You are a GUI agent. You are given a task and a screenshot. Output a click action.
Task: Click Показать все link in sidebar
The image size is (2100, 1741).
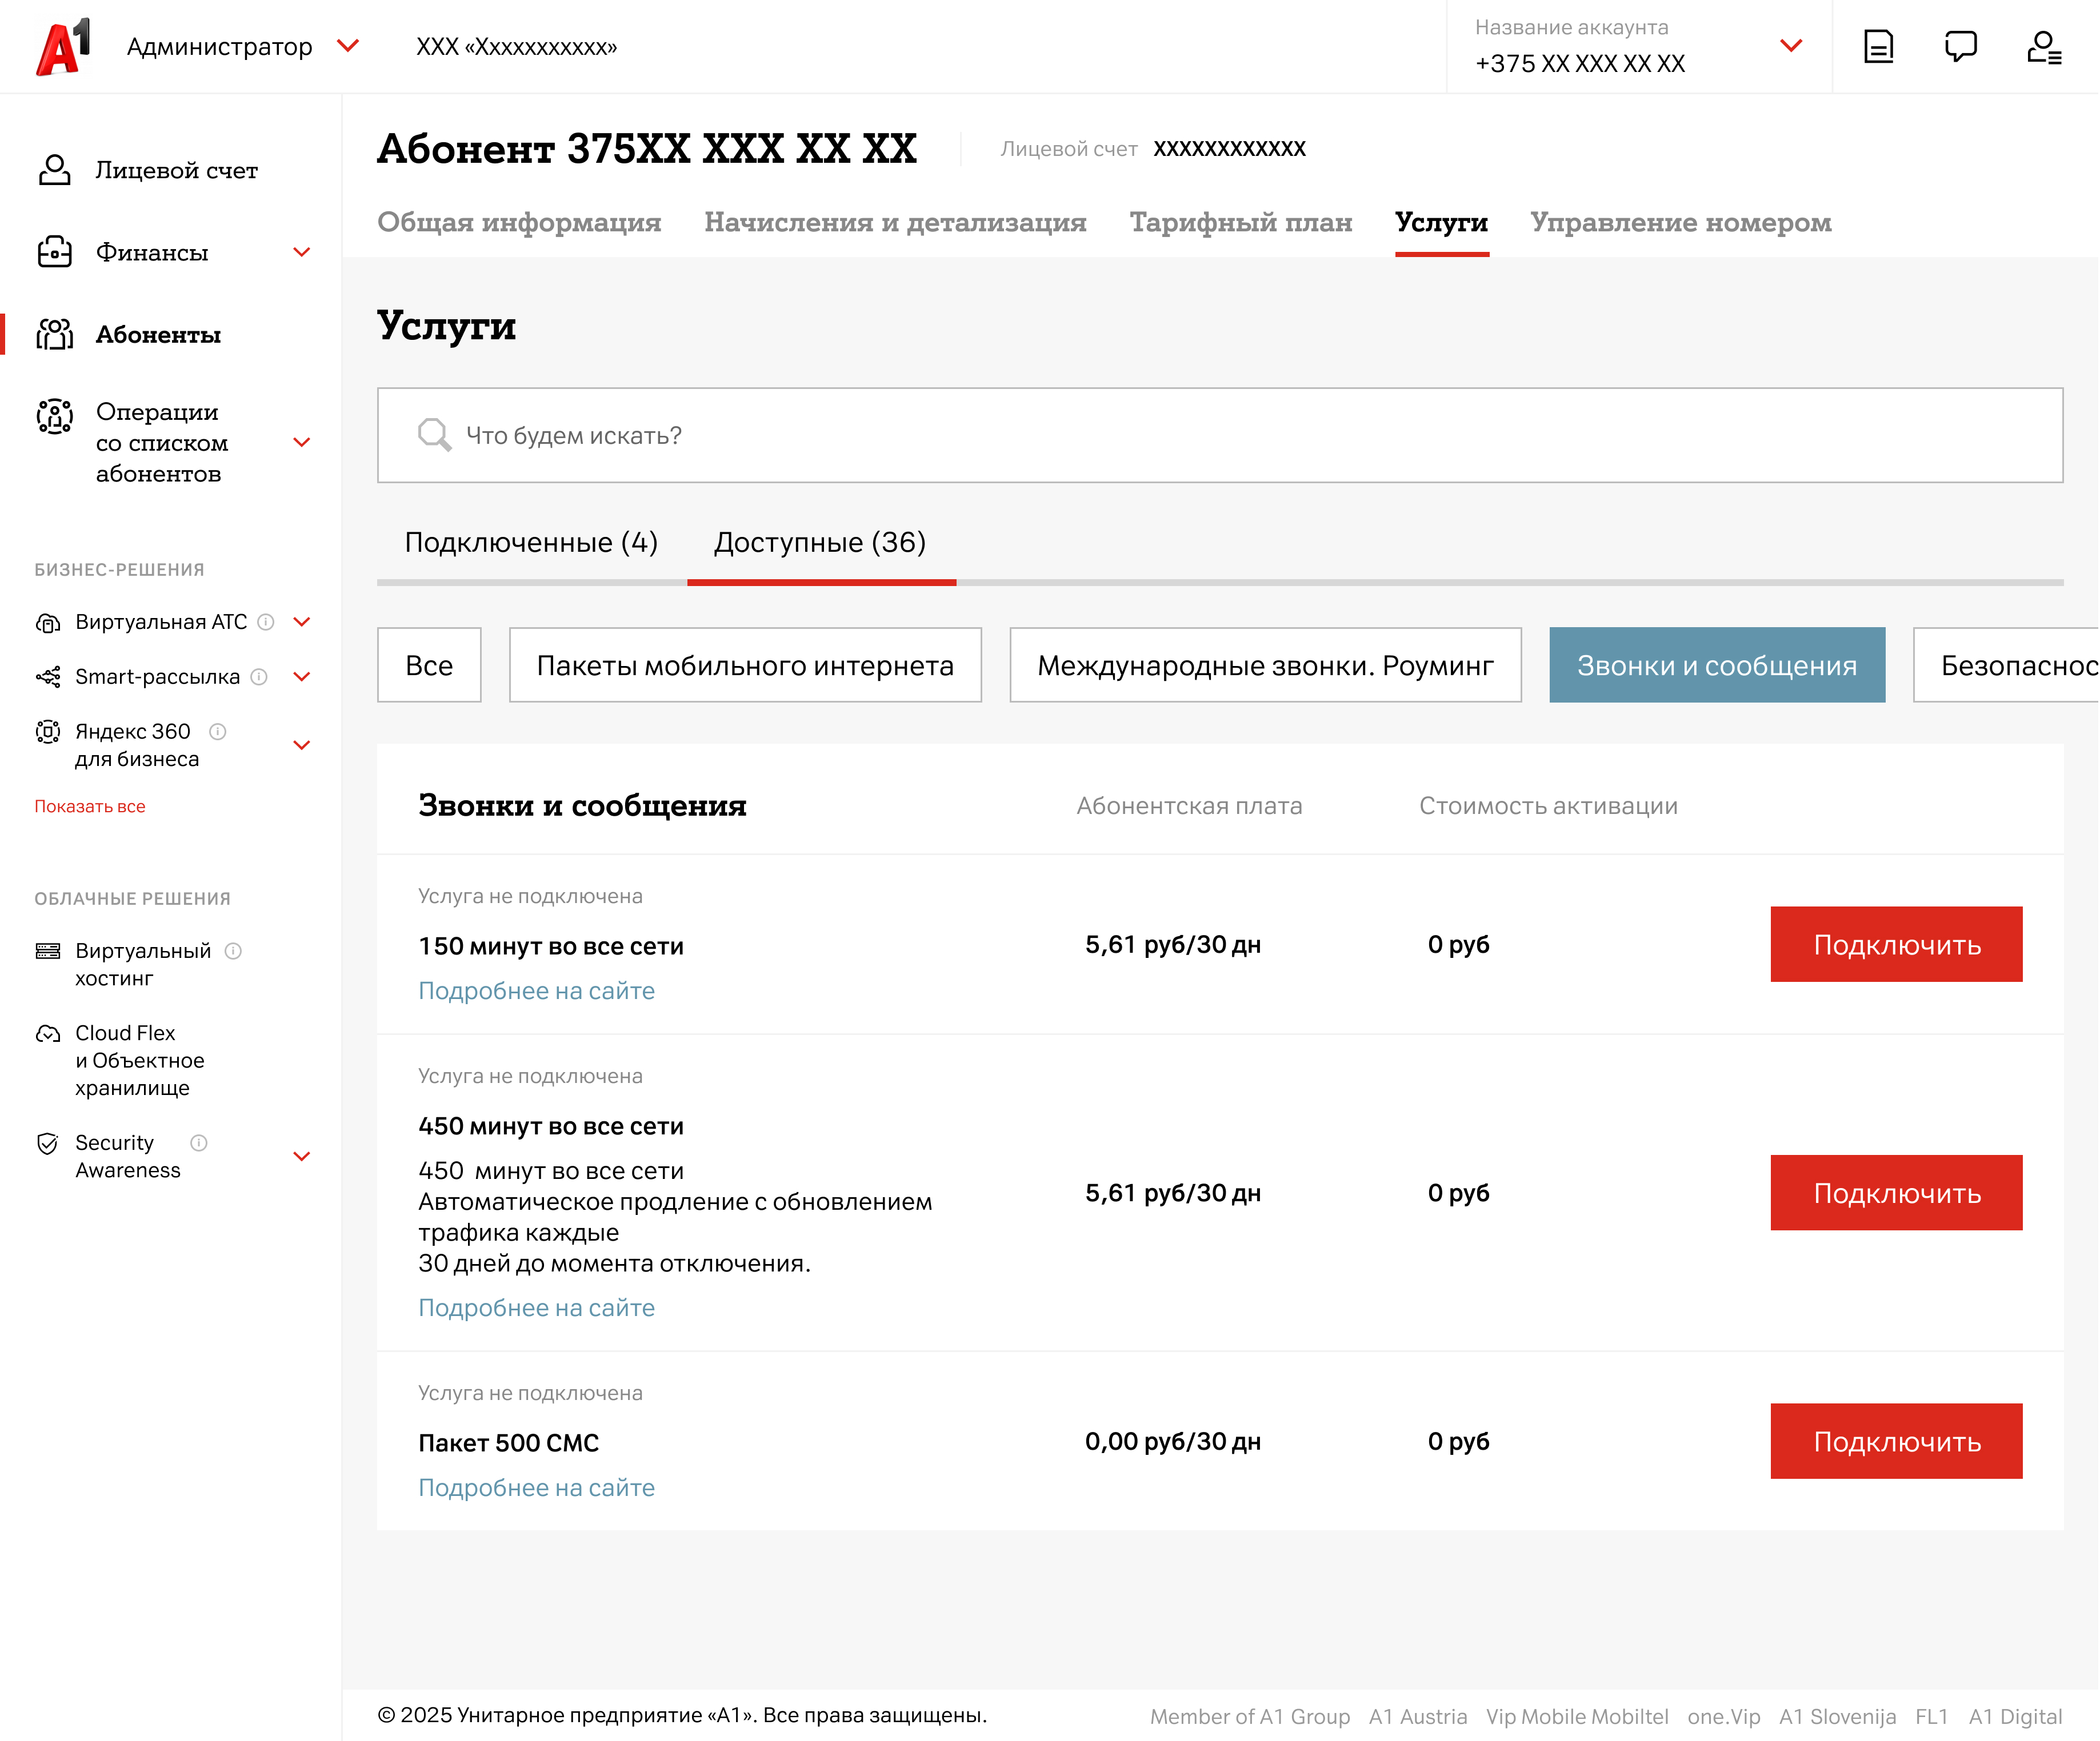(90, 805)
